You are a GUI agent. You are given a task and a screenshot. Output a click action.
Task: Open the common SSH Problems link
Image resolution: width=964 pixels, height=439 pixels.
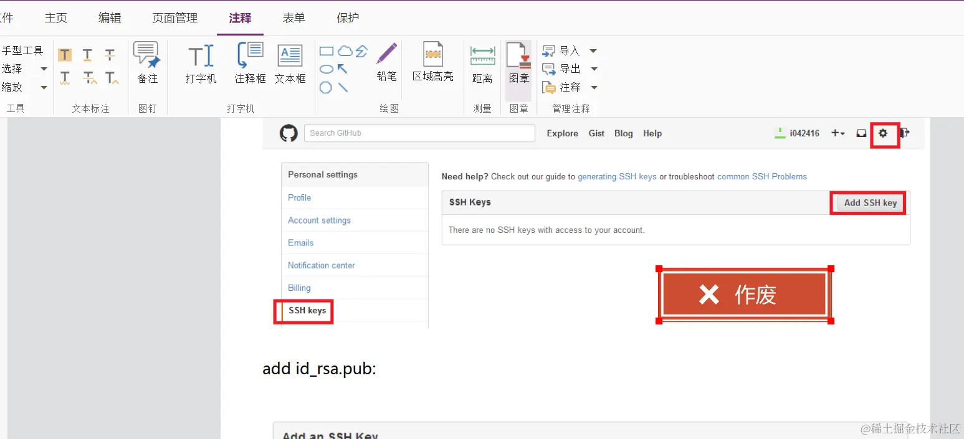point(762,177)
